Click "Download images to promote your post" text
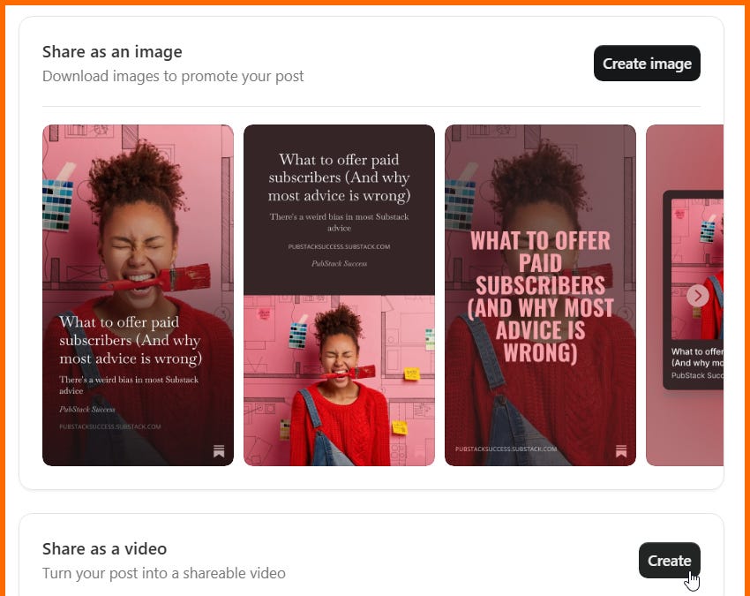 pyautogui.click(x=173, y=76)
